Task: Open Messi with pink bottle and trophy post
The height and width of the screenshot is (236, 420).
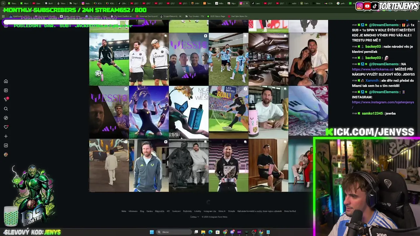Action: coord(268,112)
